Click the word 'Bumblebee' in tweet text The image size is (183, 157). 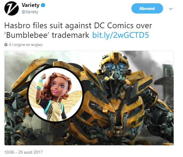click(x=27, y=35)
